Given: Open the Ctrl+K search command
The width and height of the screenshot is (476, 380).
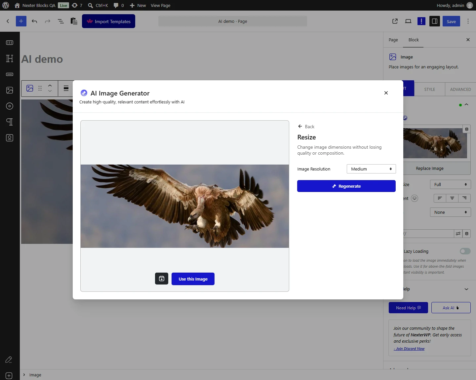Looking at the screenshot, I should (98, 5).
